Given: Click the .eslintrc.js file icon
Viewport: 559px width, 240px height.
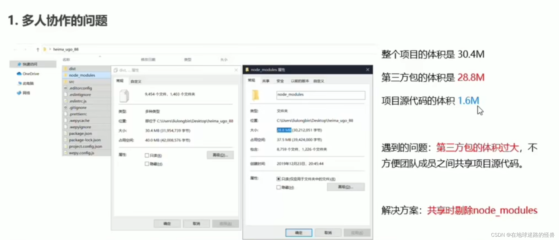Looking at the screenshot, I should point(65,101).
